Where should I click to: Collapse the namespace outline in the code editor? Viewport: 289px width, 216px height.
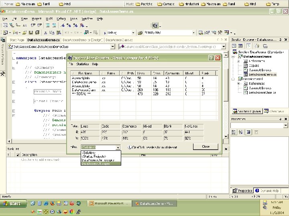14,58
